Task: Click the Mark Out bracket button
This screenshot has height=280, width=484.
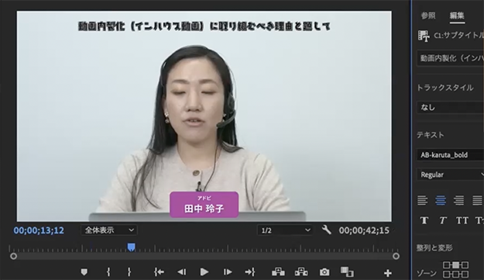Action: pyautogui.click(x=129, y=272)
